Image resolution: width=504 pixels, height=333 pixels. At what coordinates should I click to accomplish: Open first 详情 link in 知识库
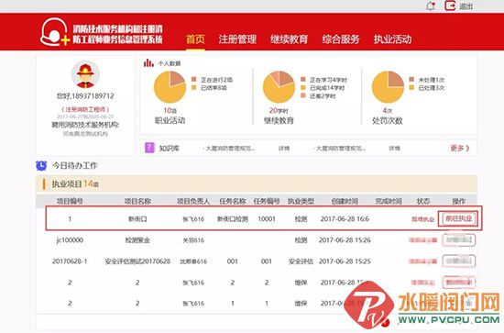tap(284, 149)
